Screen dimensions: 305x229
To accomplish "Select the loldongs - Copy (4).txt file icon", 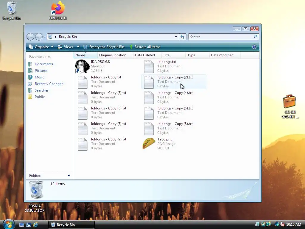I will (149, 98).
